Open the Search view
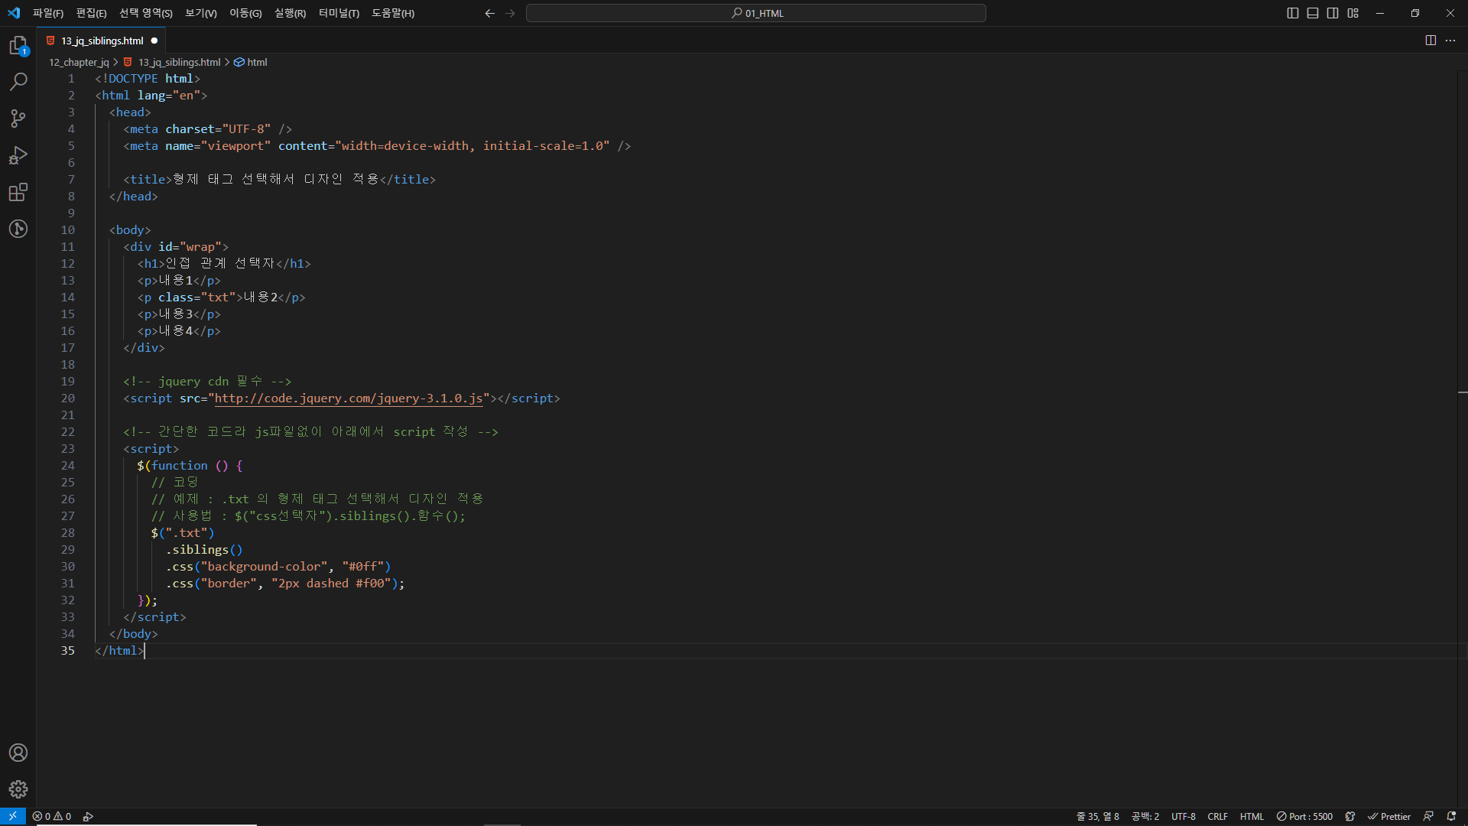The height and width of the screenshot is (826, 1468). click(18, 82)
